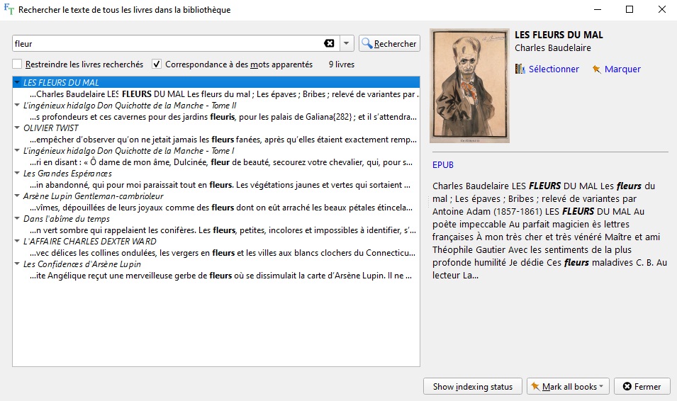Viewport: 677px width, 401px height.
Task: Collapse Don Quichotte Tome II result
Action: pyautogui.click(x=17, y=105)
